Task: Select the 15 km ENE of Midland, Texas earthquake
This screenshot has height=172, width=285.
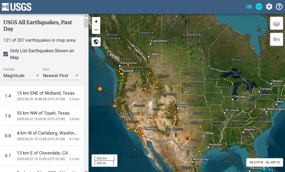Action: pyautogui.click(x=42, y=96)
